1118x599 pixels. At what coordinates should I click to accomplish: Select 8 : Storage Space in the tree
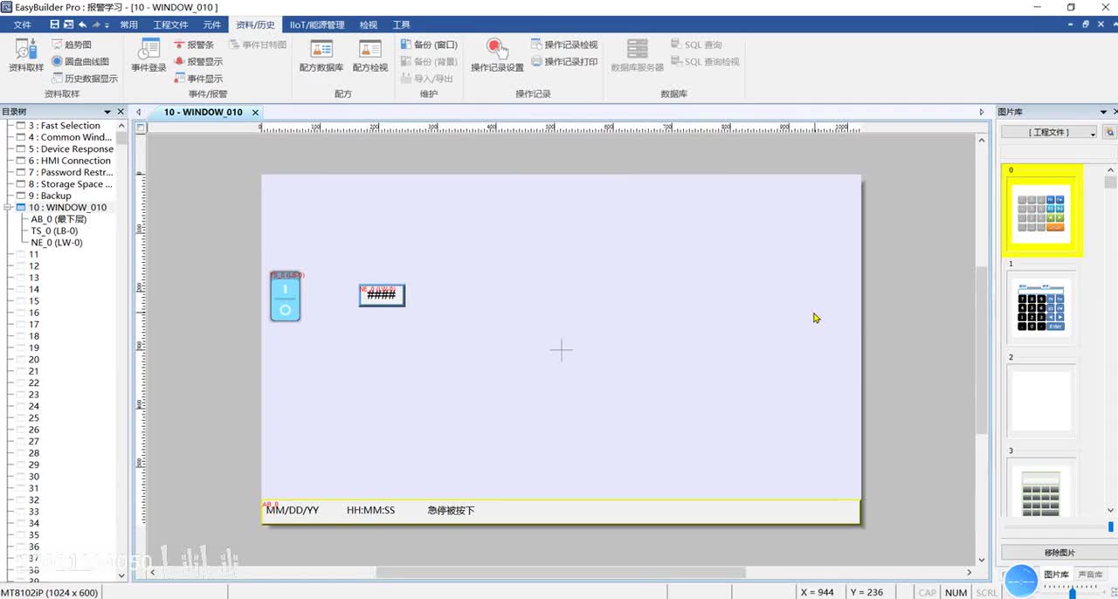coord(64,184)
